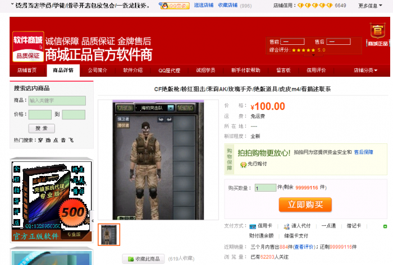Expand the 店铺分类 dropdown menu
Image resolution: width=393 pixels, height=265 pixels.
pyautogui.click(x=365, y=70)
